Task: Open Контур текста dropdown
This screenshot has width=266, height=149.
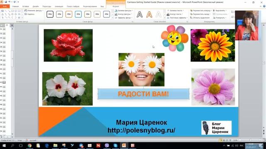Action: 175,14
